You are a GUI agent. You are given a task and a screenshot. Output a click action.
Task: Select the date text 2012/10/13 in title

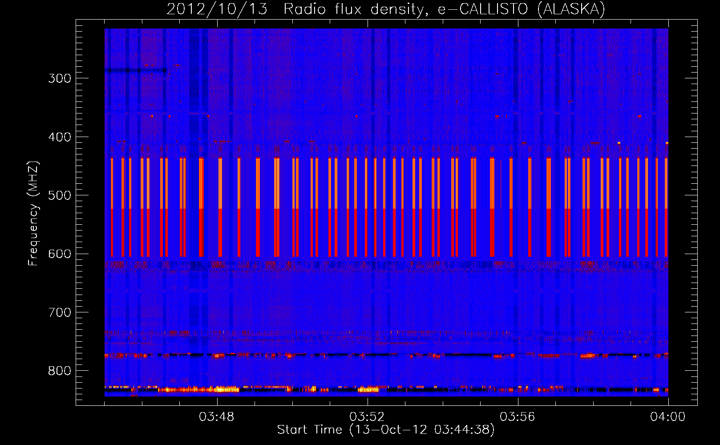217,9
